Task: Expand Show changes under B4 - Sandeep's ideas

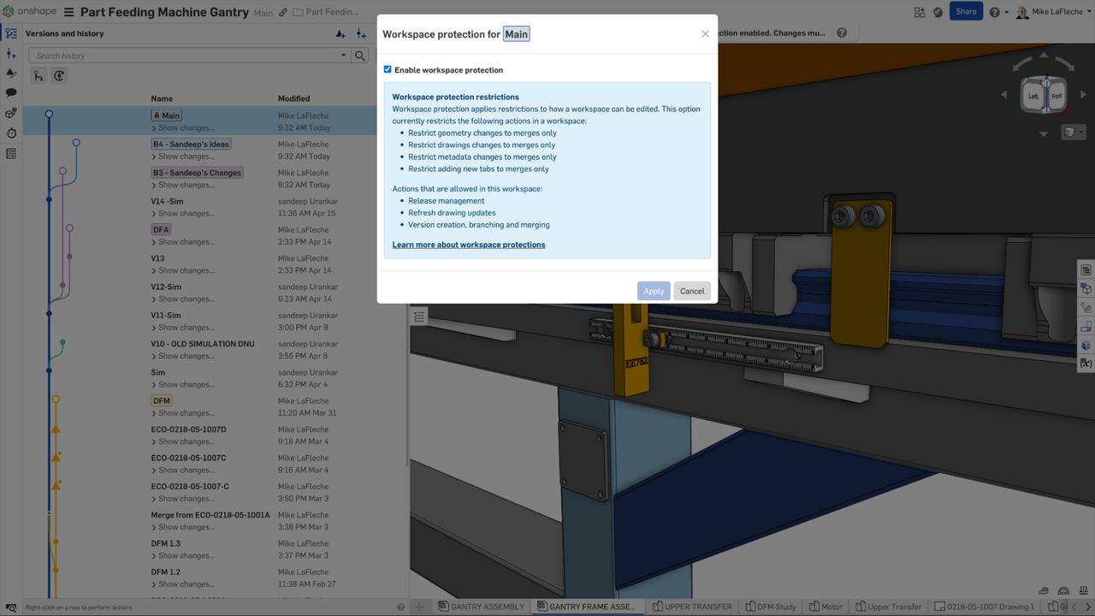Action: click(x=183, y=157)
